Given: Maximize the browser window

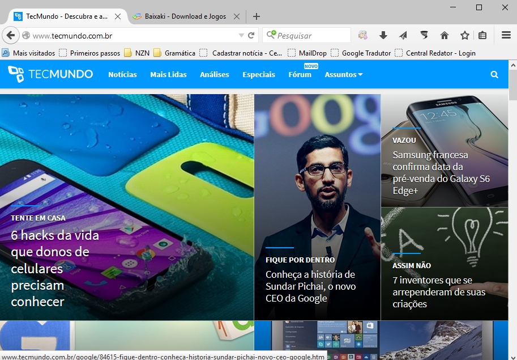Looking at the screenshot, I should click(479, 7).
